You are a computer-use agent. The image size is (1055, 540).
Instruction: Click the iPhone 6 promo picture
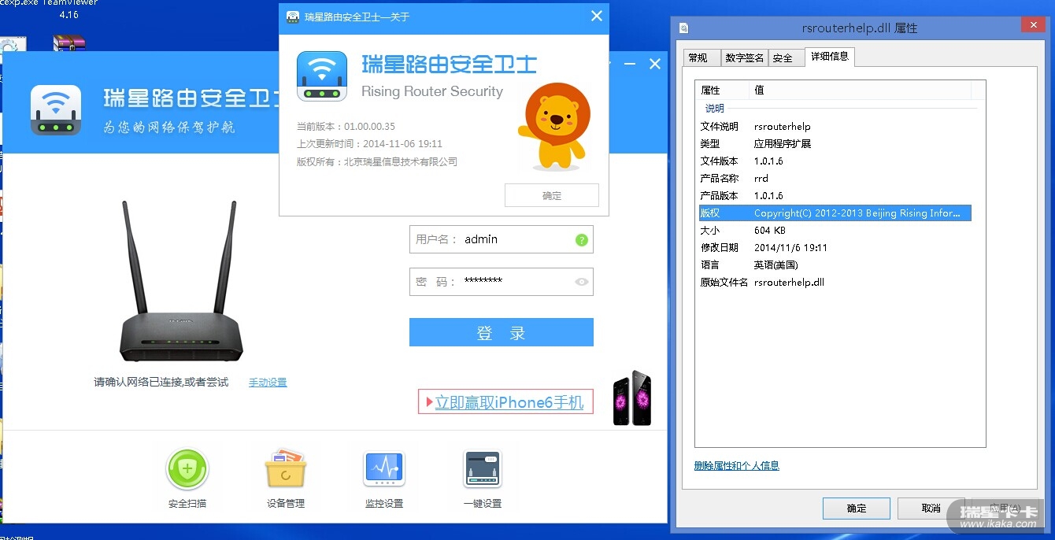[632, 398]
